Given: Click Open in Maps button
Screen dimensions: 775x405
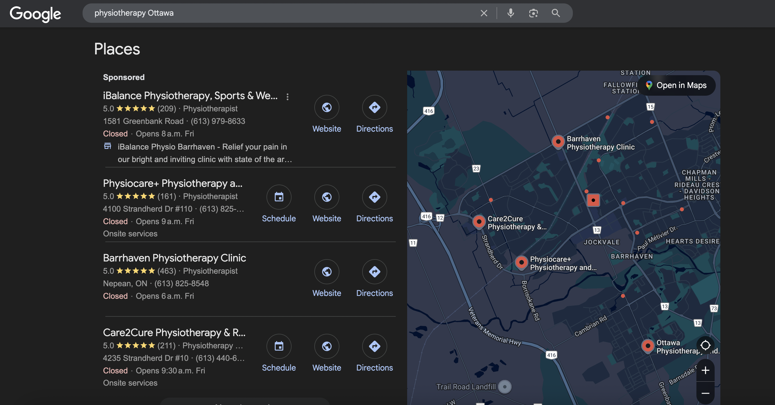Looking at the screenshot, I should (x=676, y=85).
